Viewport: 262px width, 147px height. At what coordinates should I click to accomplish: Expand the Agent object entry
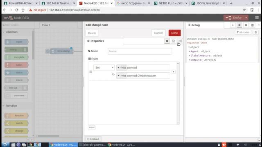click(189, 51)
